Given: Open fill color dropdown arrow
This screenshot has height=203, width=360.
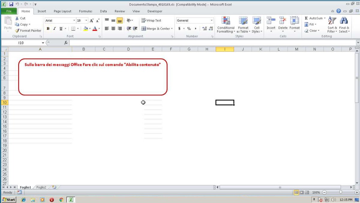Looking at the screenshot, I should (x=90, y=29).
